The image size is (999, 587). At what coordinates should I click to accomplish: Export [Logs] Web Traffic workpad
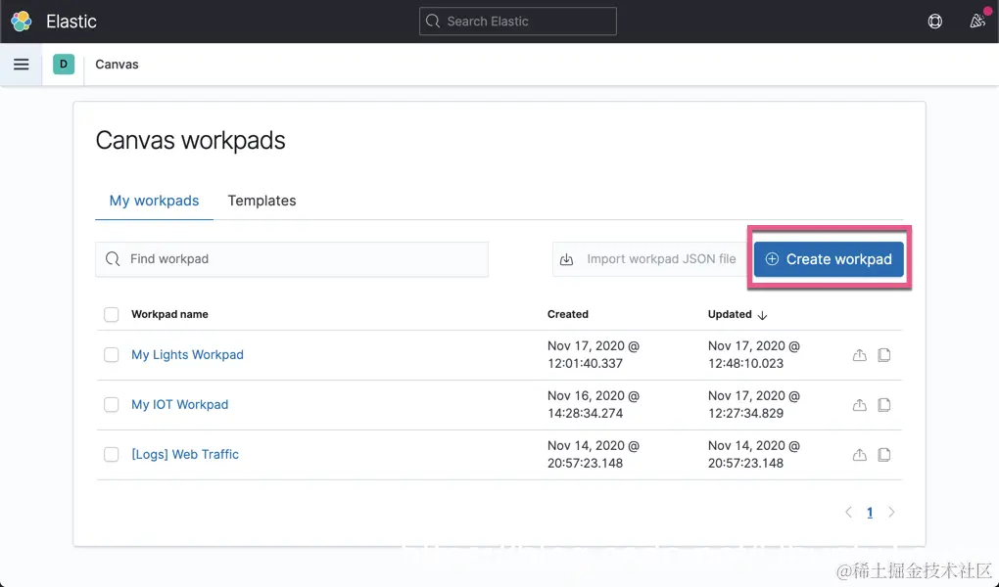pyautogui.click(x=860, y=455)
